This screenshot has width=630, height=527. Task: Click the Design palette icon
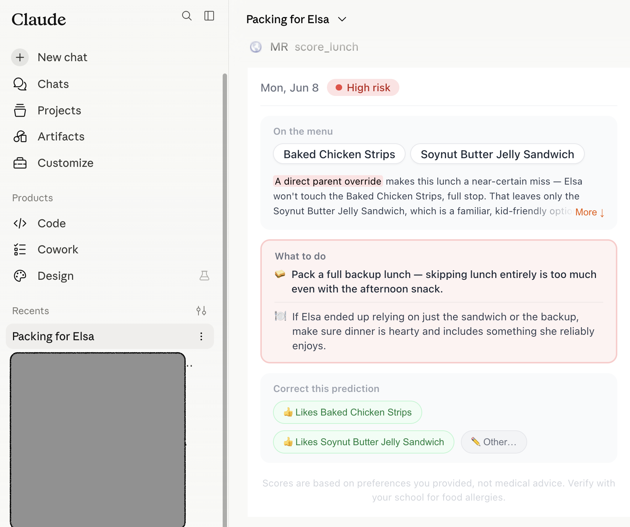[20, 276]
